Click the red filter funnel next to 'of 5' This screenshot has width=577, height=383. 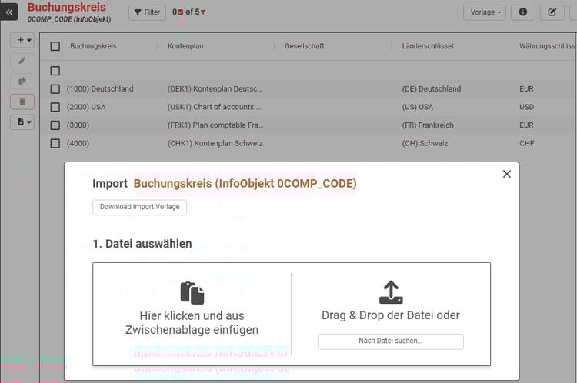(203, 12)
